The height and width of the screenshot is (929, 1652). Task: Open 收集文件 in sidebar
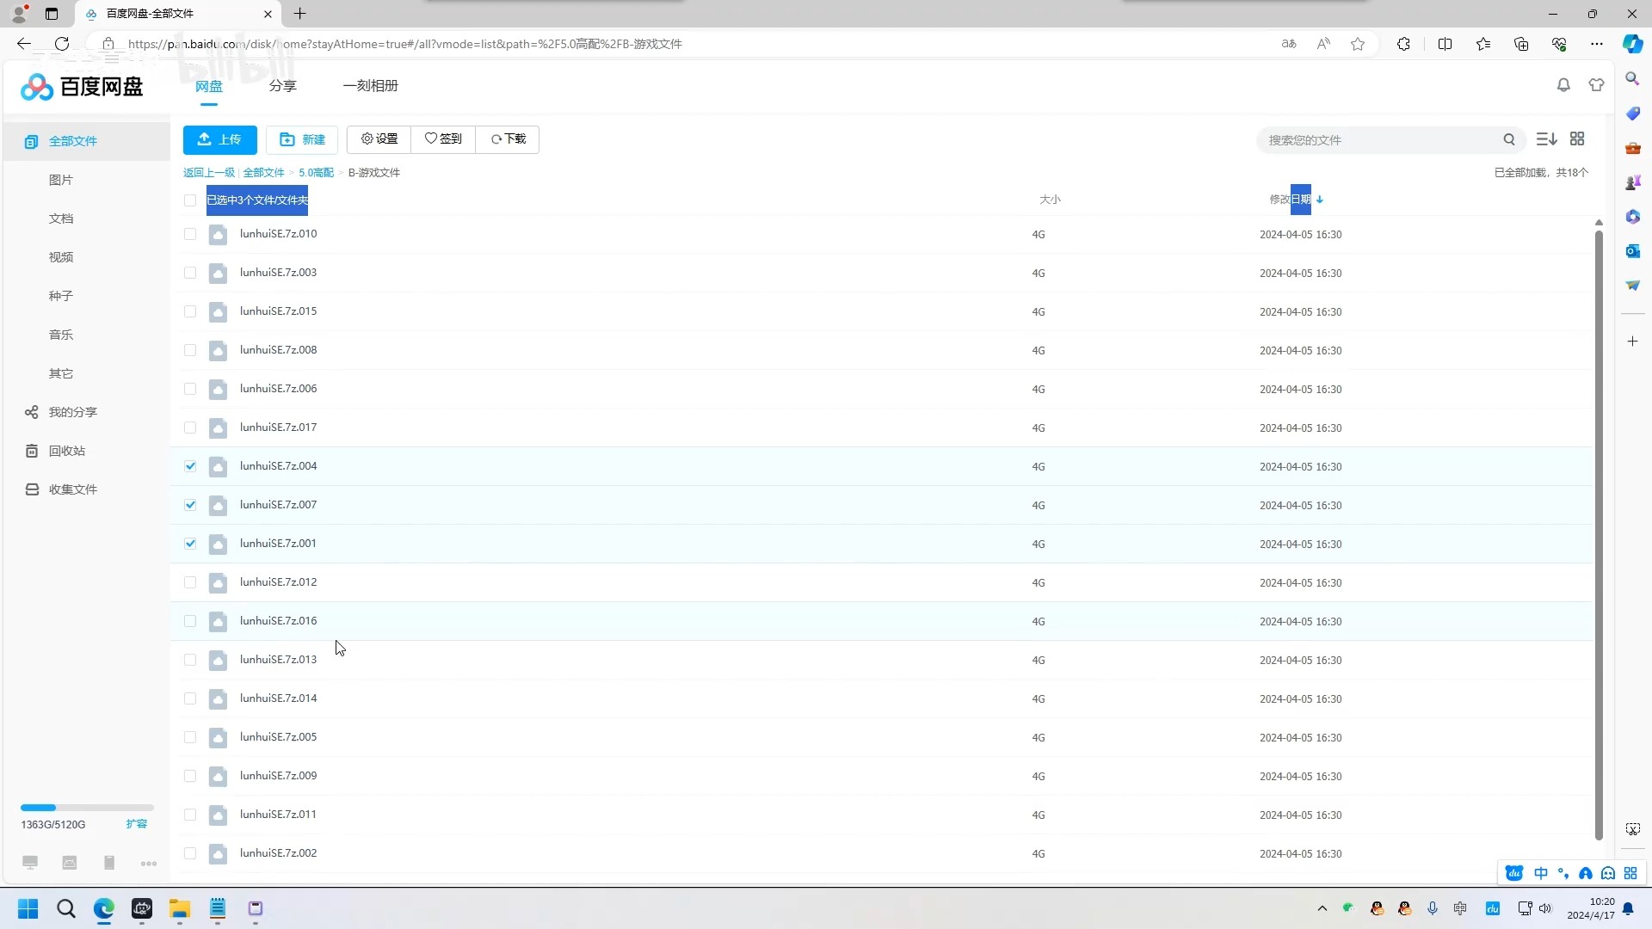(73, 489)
